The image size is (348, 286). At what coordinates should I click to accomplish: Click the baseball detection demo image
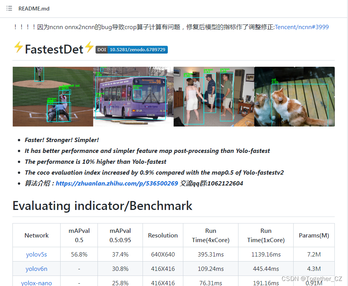click(53, 97)
